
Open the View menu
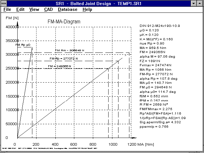(x=34, y=10)
